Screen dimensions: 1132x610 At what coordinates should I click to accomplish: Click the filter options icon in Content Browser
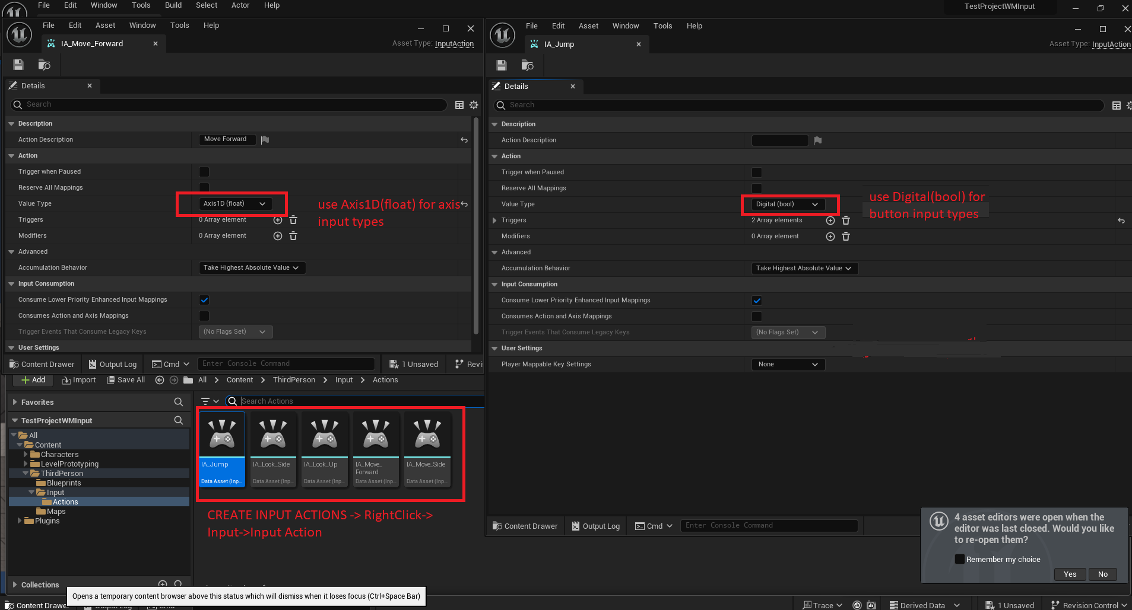pyautogui.click(x=210, y=401)
